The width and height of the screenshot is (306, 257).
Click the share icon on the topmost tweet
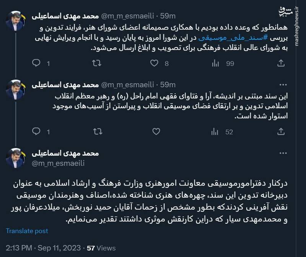pos(281,63)
